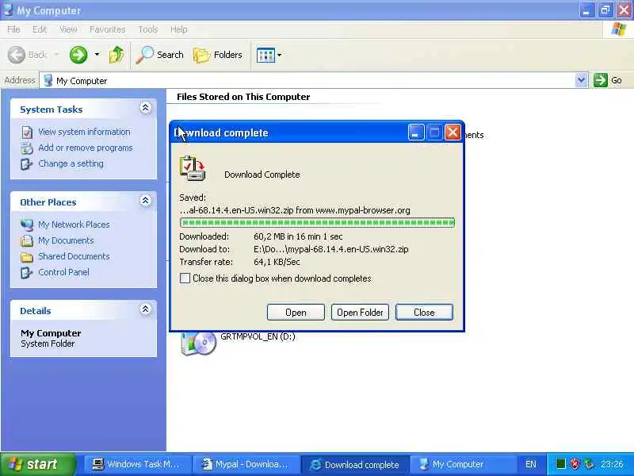
Task: Go up one folder level
Action: tap(116, 55)
